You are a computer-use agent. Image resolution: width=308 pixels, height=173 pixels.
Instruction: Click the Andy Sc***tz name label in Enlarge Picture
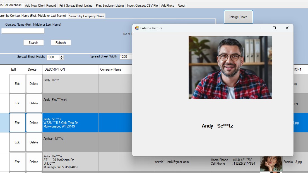point(217,126)
